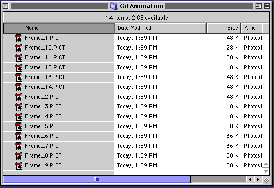
Task: Click the Gif Animation folder icon in title bar
Action: pos(114,6)
